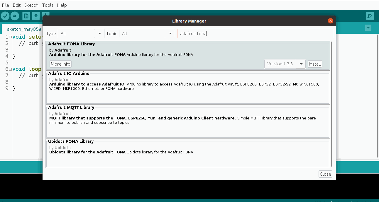Open the Sketch menu
Image resolution: width=379 pixels, height=202 pixels.
click(31, 5)
